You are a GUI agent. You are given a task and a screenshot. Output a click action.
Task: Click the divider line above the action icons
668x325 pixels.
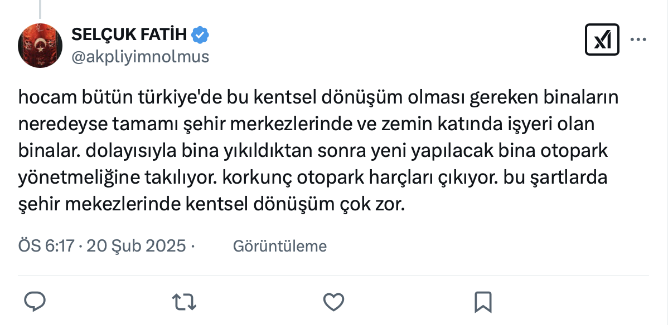[x=333, y=275]
